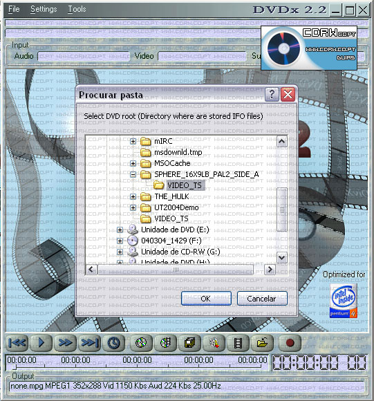374x401 pixels.
Task: Click the Video input field
Action: pyautogui.click(x=202, y=56)
